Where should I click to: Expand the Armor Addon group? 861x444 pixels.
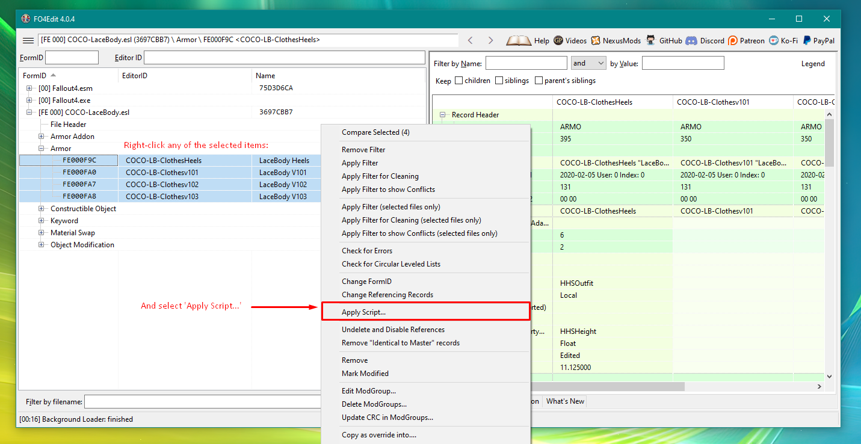[41, 137]
